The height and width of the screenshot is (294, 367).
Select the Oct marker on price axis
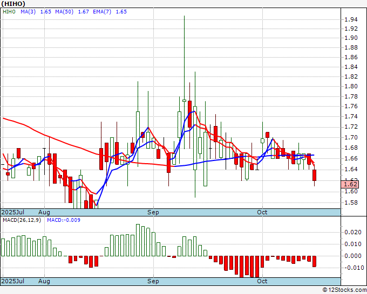click(262, 213)
